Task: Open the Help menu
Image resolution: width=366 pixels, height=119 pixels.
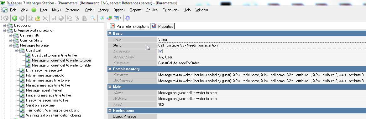Action: (187, 10)
